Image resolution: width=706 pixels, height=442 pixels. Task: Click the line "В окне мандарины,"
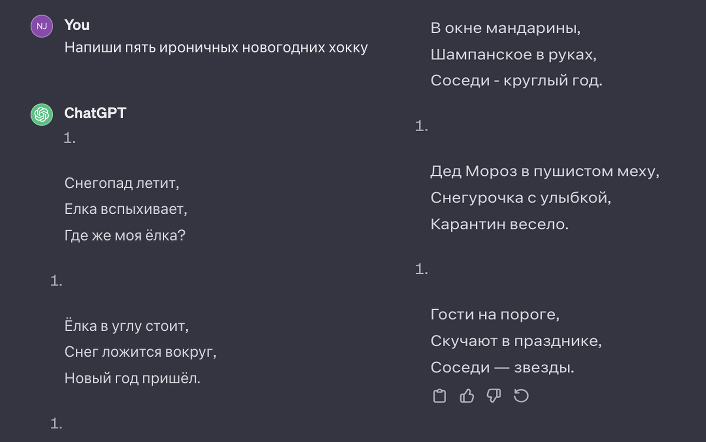[505, 28]
